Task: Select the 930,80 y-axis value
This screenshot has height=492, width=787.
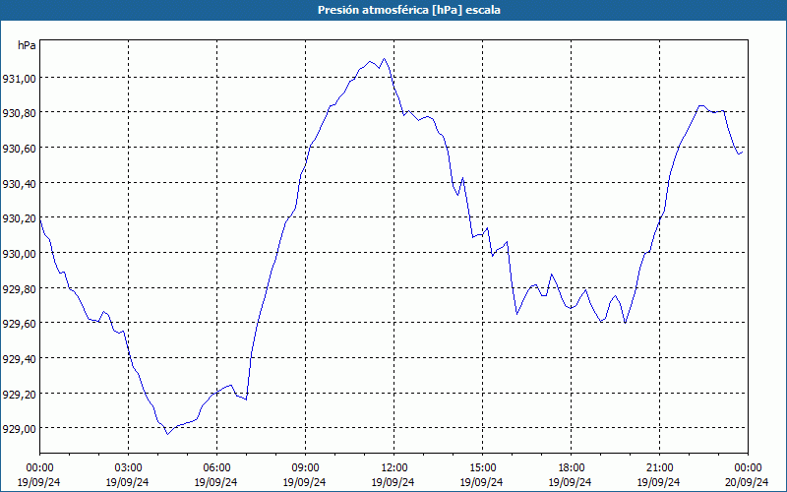Action: [19, 113]
